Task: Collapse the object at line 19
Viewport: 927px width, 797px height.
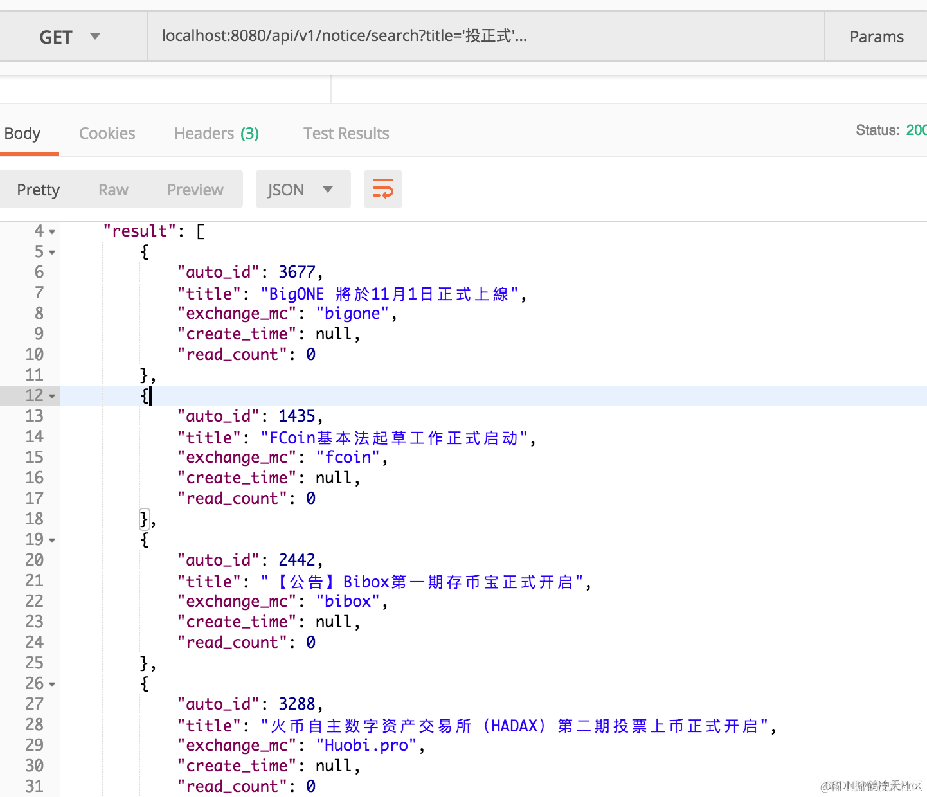Action: tap(52, 540)
